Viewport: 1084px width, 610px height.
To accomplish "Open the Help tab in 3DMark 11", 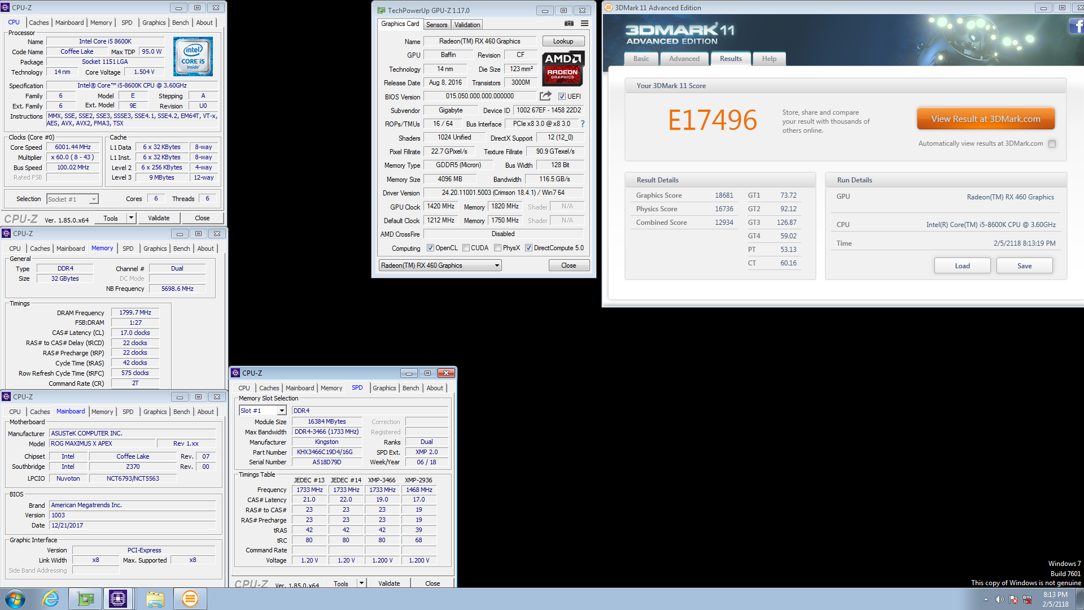I will point(769,59).
